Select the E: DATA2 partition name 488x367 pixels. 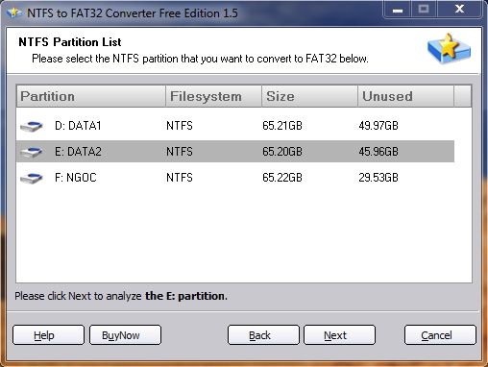[78, 152]
